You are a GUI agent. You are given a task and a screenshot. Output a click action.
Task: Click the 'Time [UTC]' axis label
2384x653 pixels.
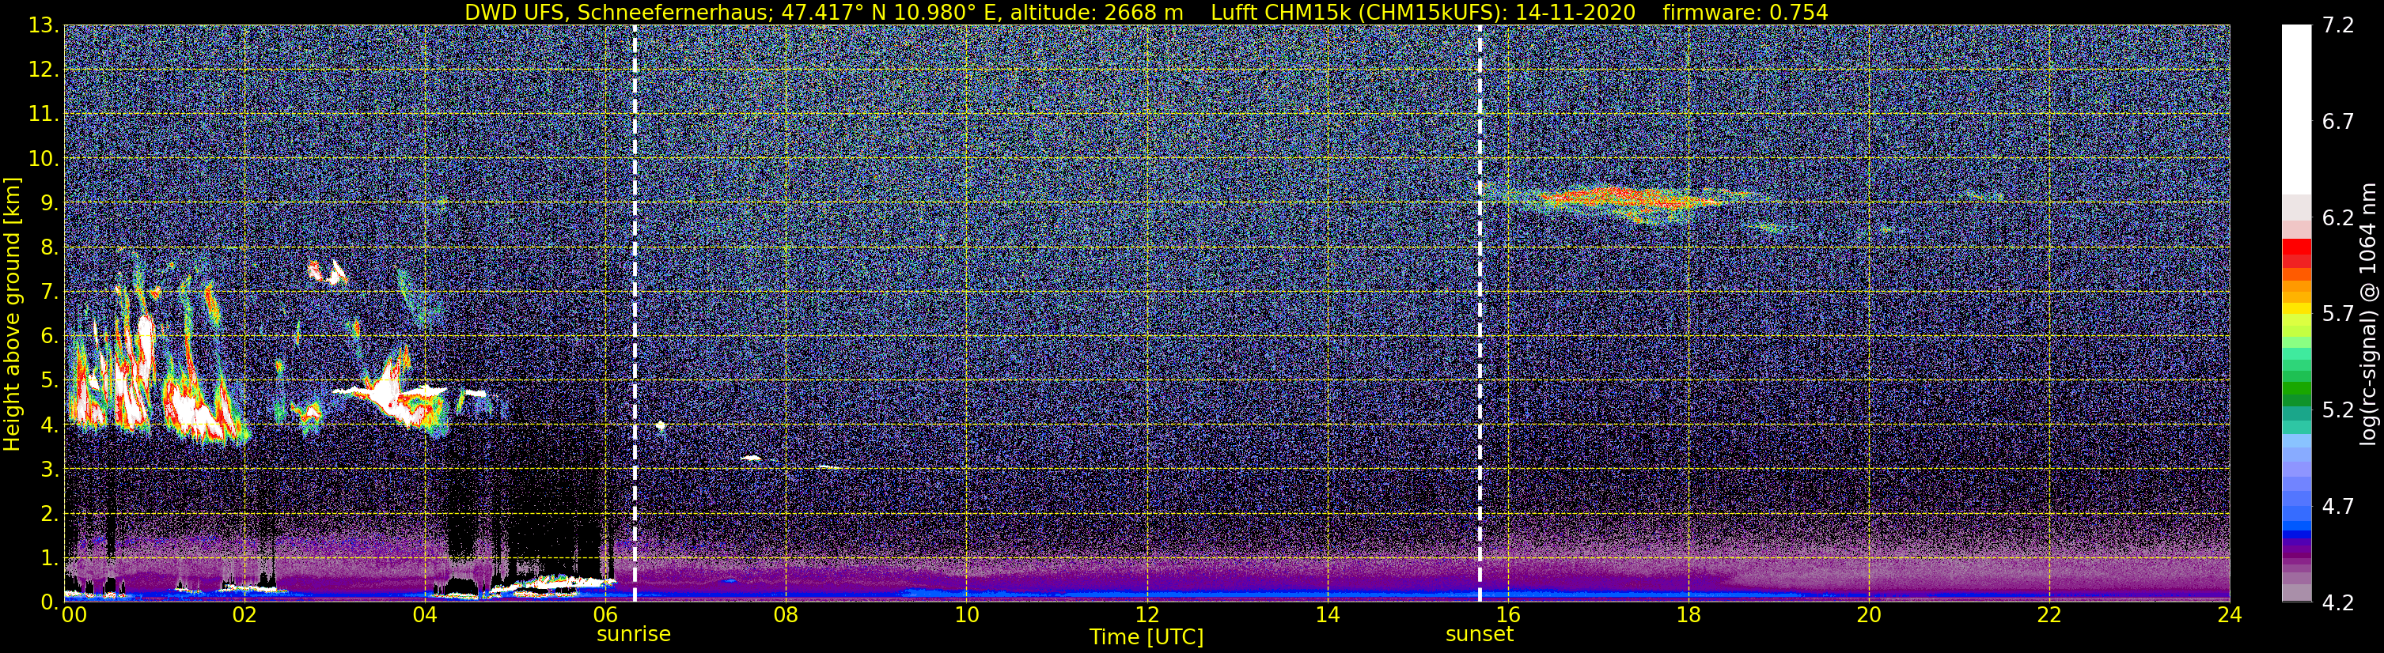[x=1146, y=637]
